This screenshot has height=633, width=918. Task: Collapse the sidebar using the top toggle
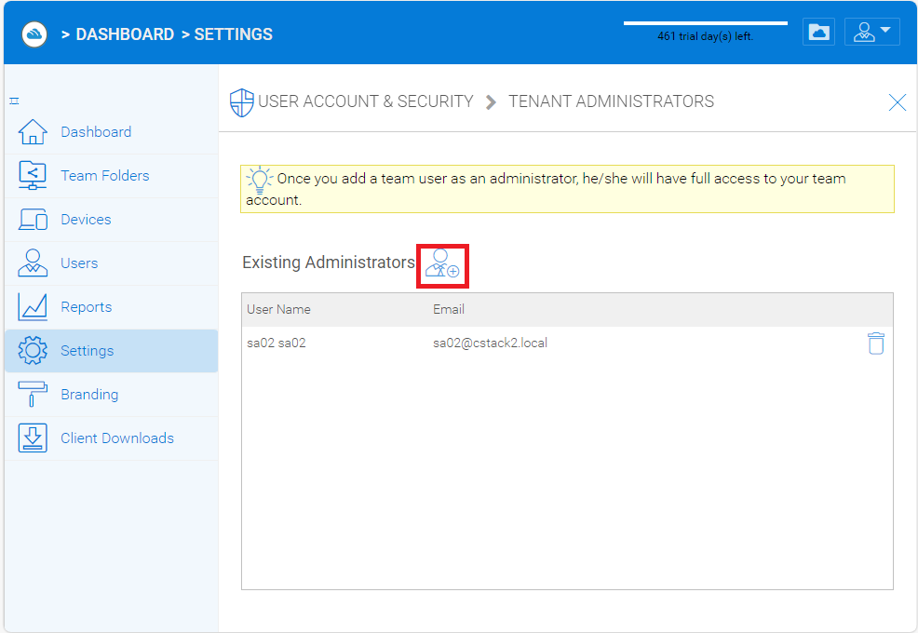pyautogui.click(x=15, y=101)
